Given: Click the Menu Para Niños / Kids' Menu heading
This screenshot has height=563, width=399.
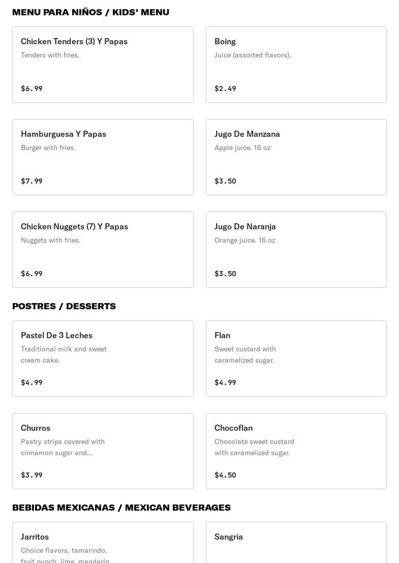Looking at the screenshot, I should coord(90,12).
